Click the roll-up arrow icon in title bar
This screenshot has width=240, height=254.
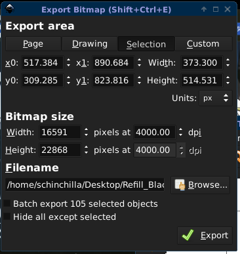204,9
